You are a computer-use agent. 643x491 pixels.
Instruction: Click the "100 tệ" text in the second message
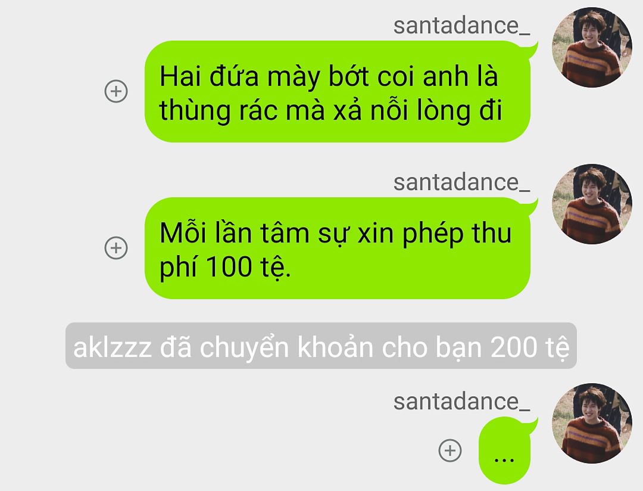click(x=248, y=267)
